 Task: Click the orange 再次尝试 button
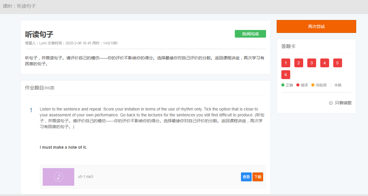tap(316, 26)
